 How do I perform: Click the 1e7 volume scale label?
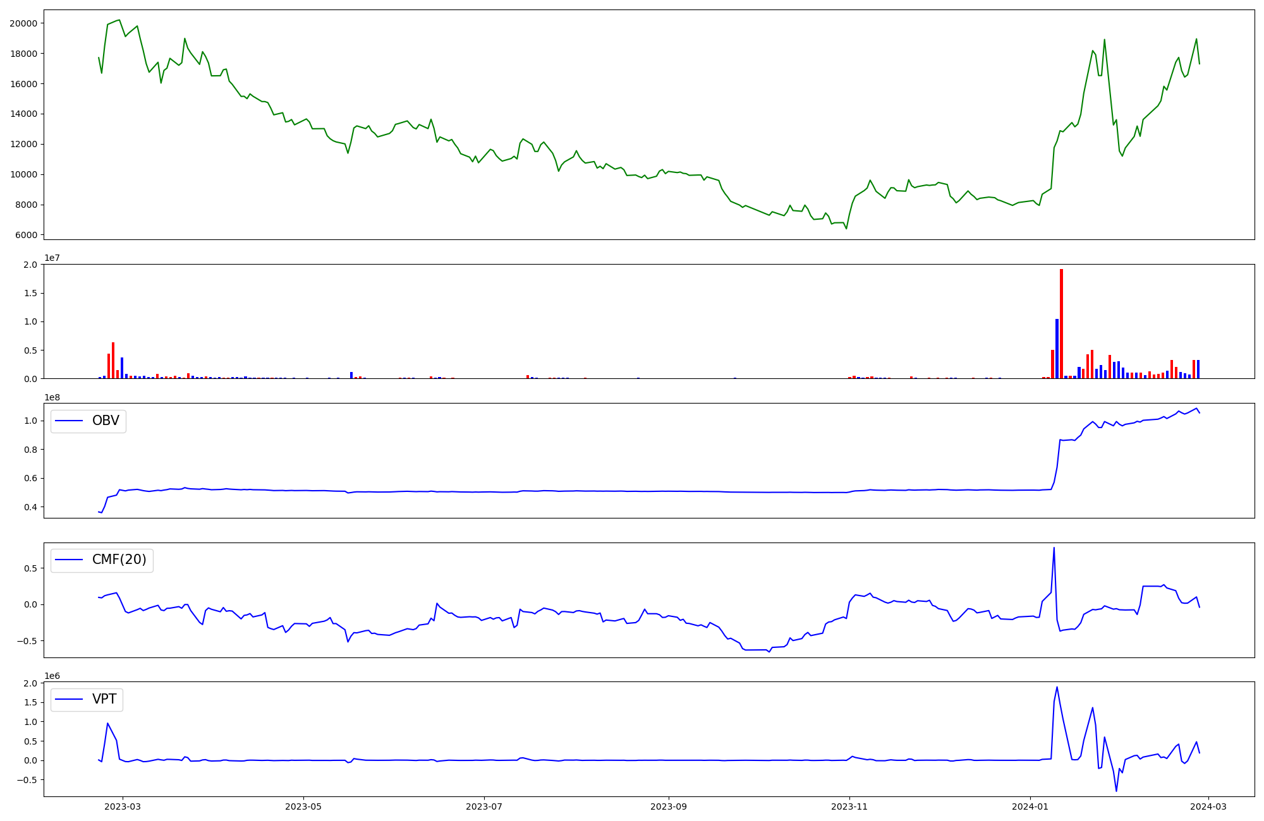click(x=52, y=258)
